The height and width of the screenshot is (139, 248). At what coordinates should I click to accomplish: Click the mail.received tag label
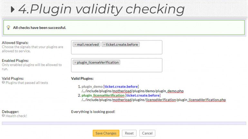coord(88,45)
